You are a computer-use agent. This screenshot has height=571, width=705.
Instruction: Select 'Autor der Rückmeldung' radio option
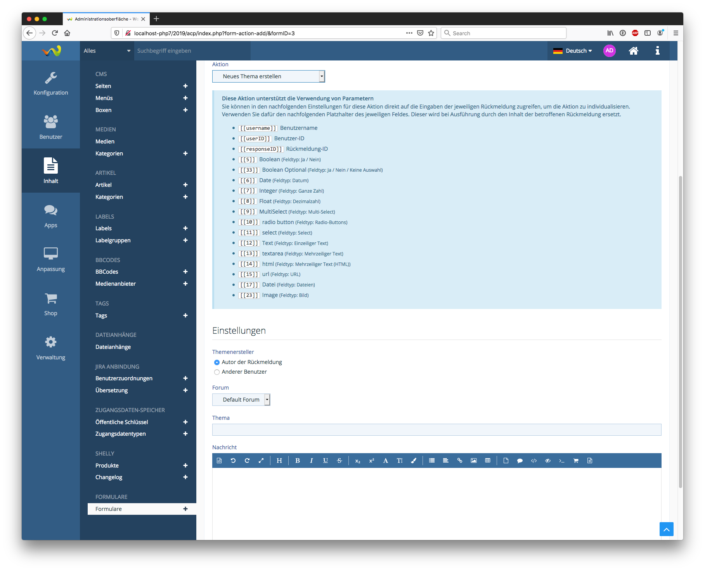(x=217, y=362)
